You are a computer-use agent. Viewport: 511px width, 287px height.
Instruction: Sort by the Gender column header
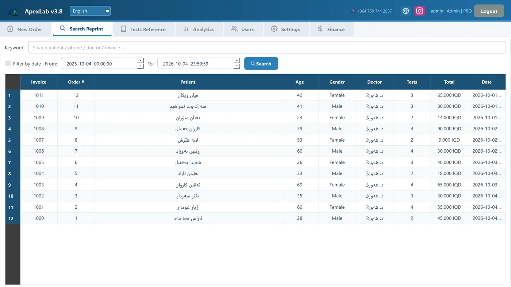pos(337,82)
